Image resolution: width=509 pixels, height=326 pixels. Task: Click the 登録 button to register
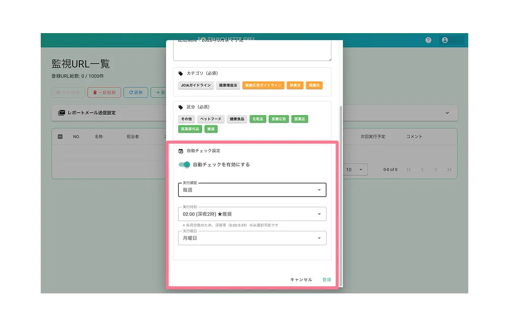click(326, 280)
